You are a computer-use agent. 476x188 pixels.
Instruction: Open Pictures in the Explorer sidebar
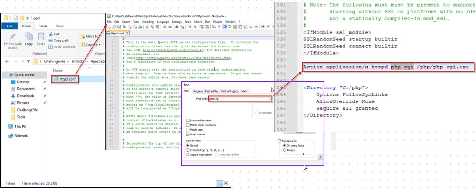click(x=23, y=103)
